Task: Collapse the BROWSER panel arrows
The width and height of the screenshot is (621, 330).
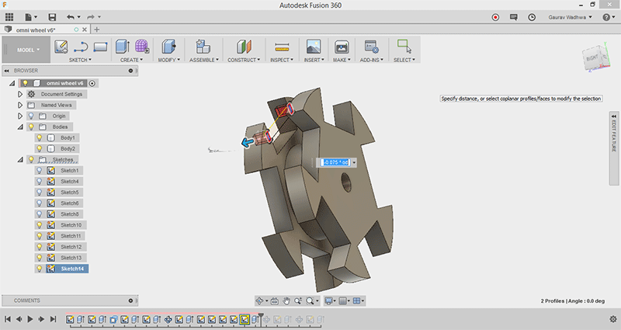Action: tap(7, 71)
